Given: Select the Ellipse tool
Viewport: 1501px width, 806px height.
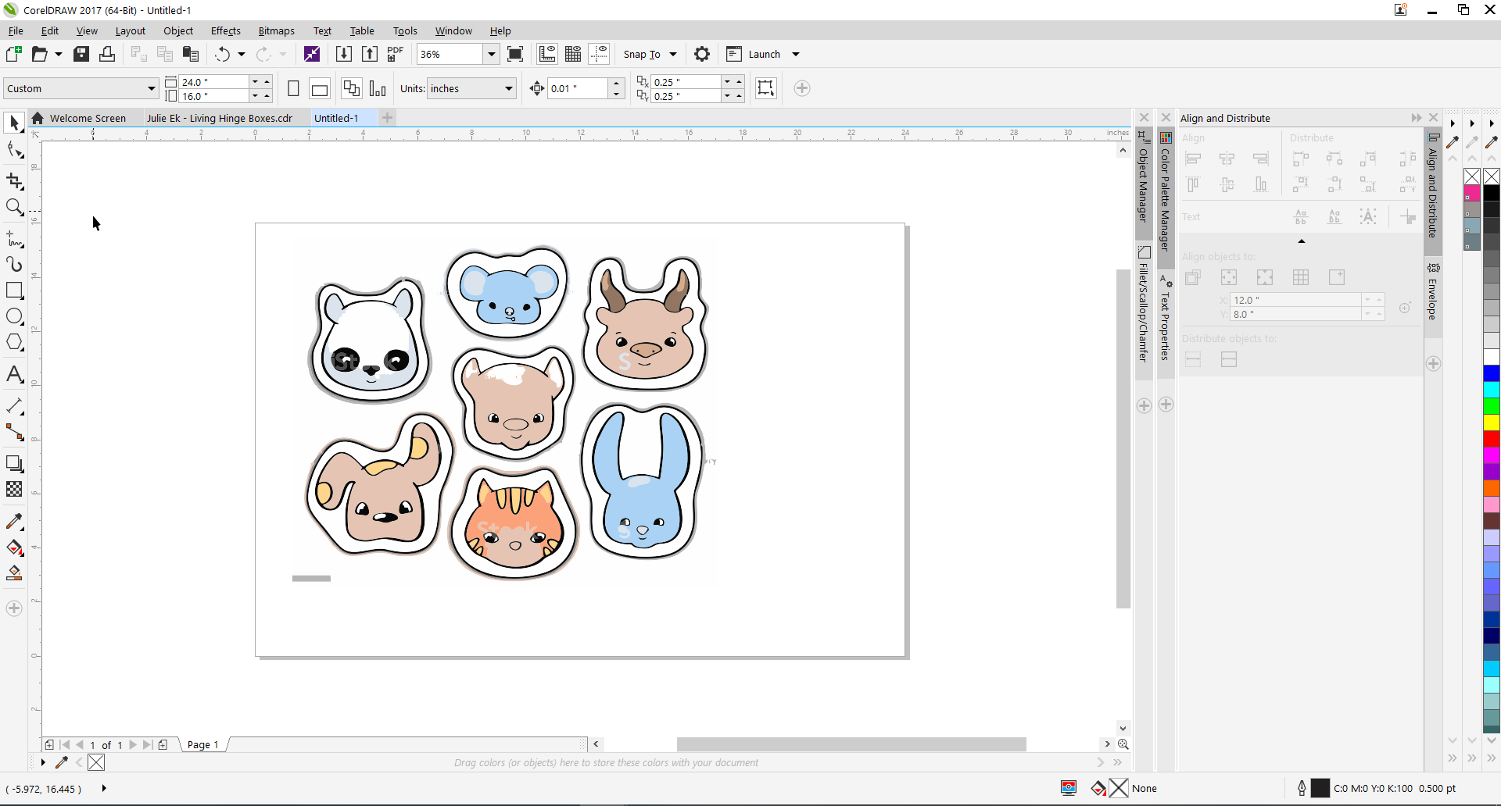Looking at the screenshot, I should [x=14, y=316].
